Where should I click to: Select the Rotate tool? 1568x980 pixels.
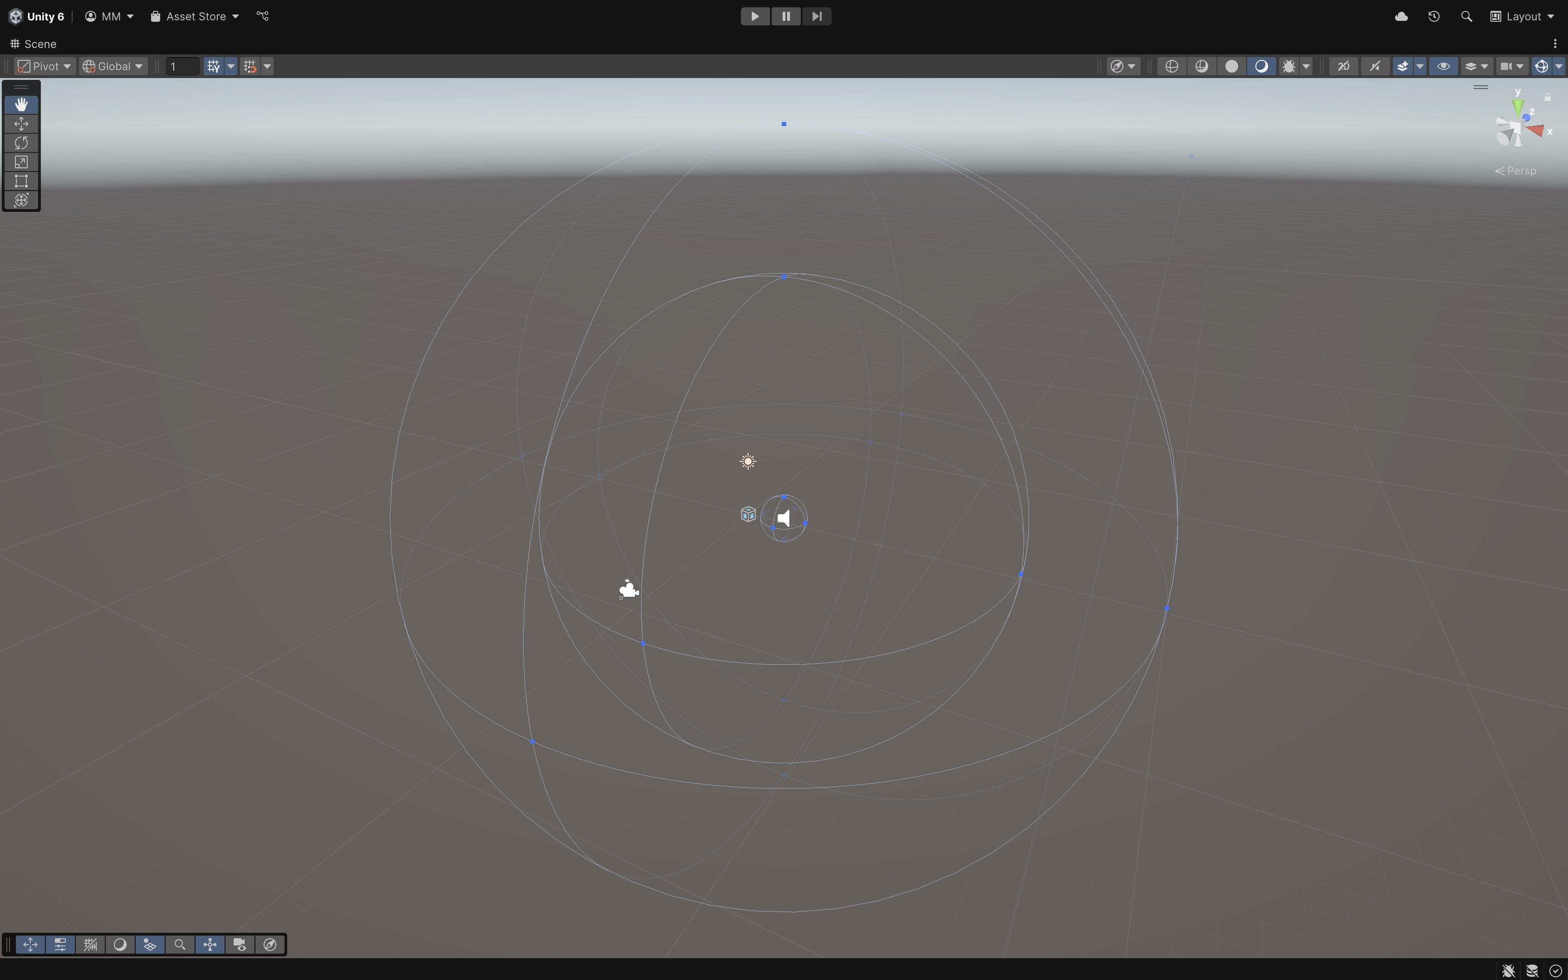(21, 142)
